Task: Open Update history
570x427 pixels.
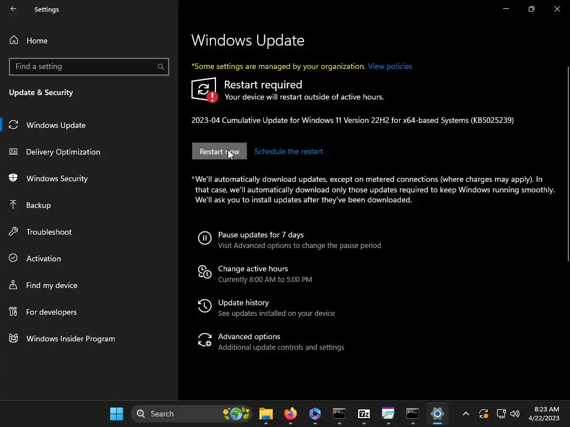Action: (x=244, y=303)
